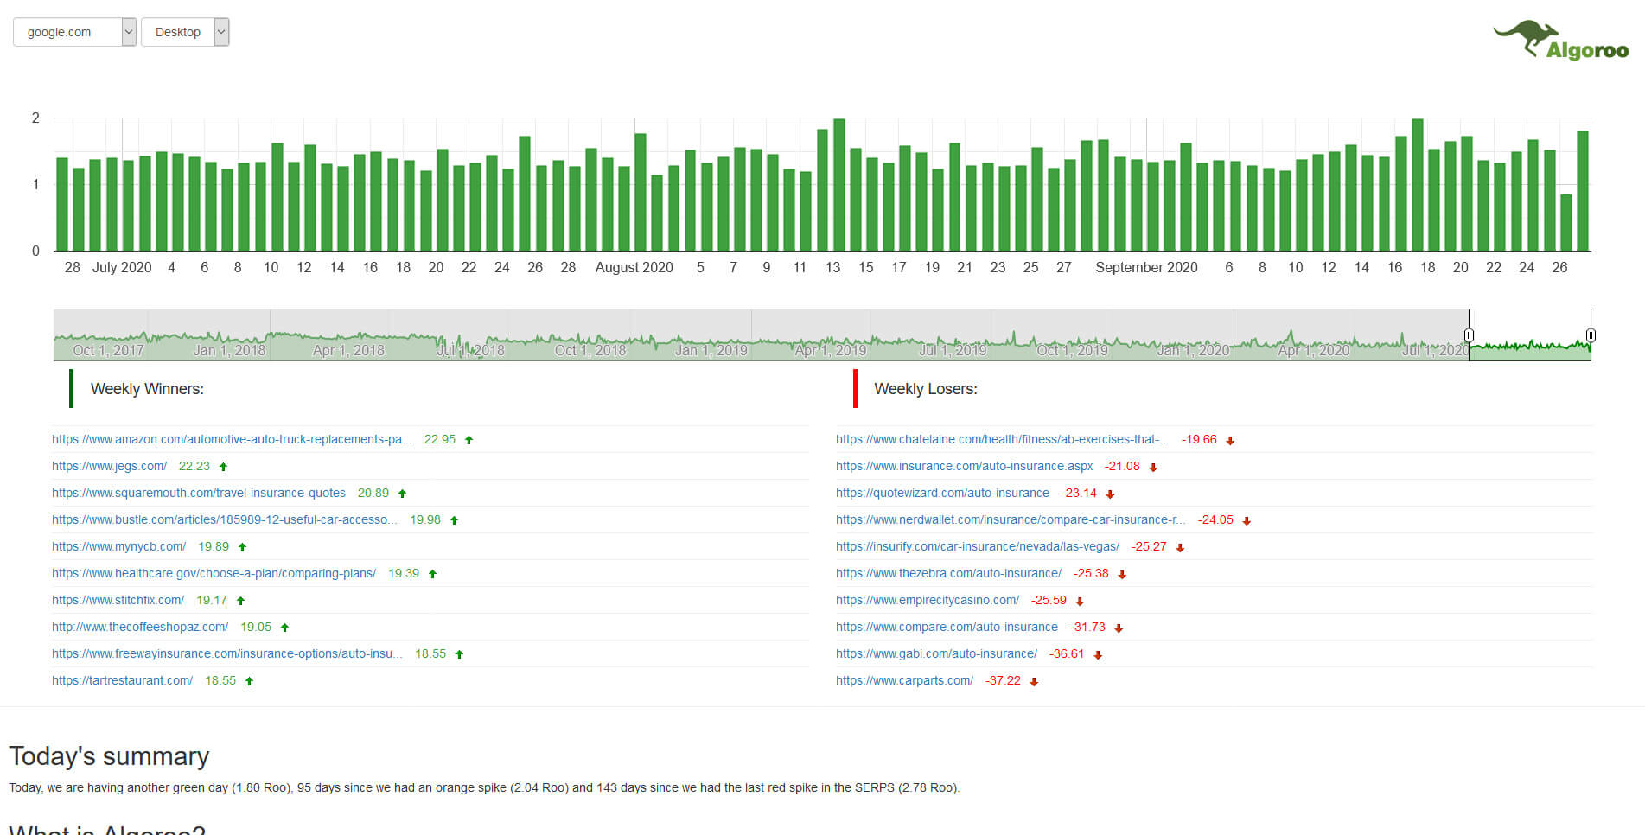This screenshot has width=1645, height=835.
Task: Click green up arrow beside tartrestaurant.com score
Action: tap(249, 681)
